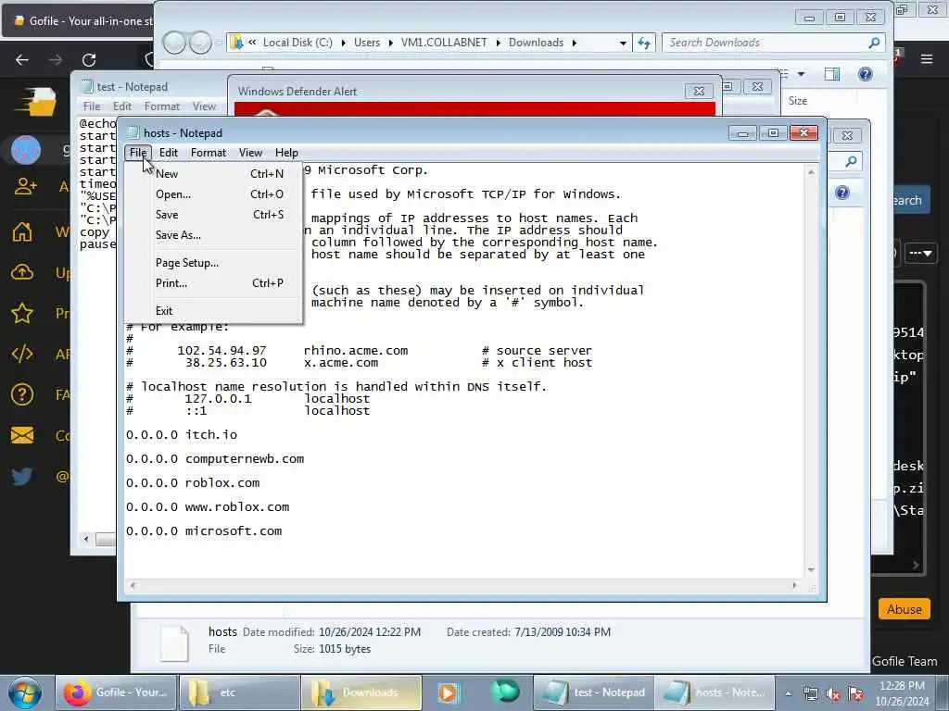Click the Gofile logo icon
The height and width of the screenshot is (711, 949).
click(37, 101)
